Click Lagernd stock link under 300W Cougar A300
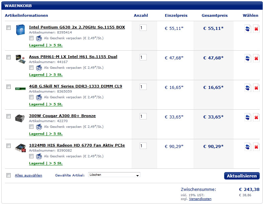The height and width of the screenshot is (207, 263). tap(46, 134)
